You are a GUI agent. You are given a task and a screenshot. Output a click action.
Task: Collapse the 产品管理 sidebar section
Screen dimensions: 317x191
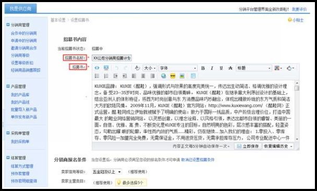pyautogui.click(x=8, y=86)
